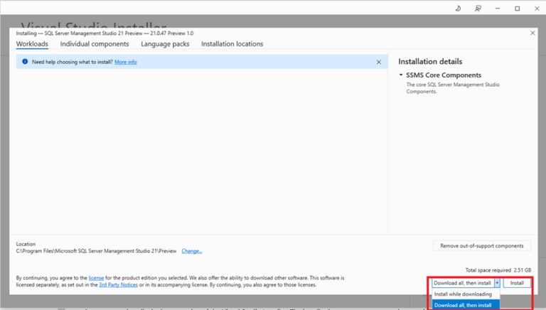Select the Workloads tab
The height and width of the screenshot is (310, 546).
pyautogui.click(x=32, y=44)
